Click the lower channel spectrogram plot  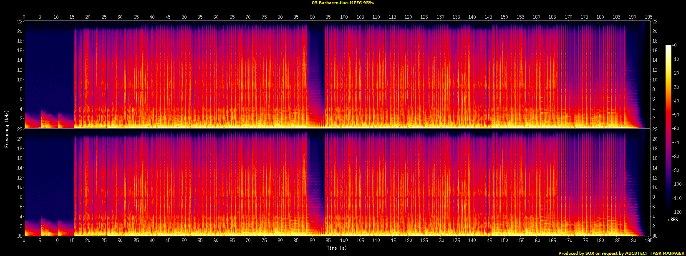click(x=337, y=182)
